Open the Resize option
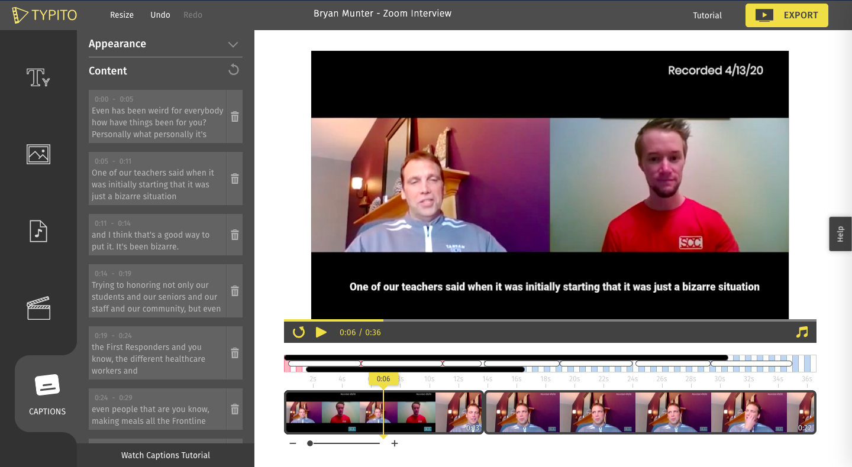Image resolution: width=852 pixels, height=467 pixels. [x=122, y=15]
